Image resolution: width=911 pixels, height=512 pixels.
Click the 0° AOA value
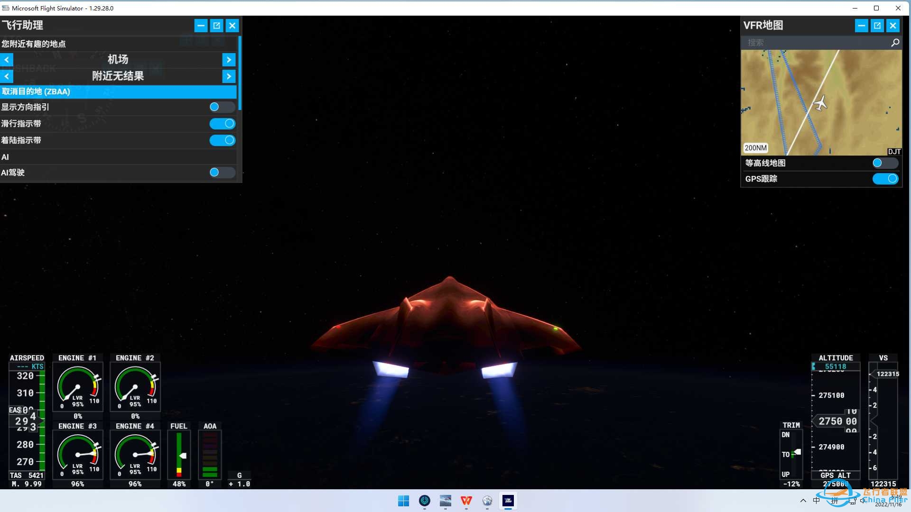(209, 484)
